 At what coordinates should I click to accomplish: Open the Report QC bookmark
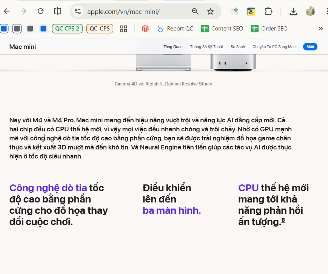pos(175,29)
